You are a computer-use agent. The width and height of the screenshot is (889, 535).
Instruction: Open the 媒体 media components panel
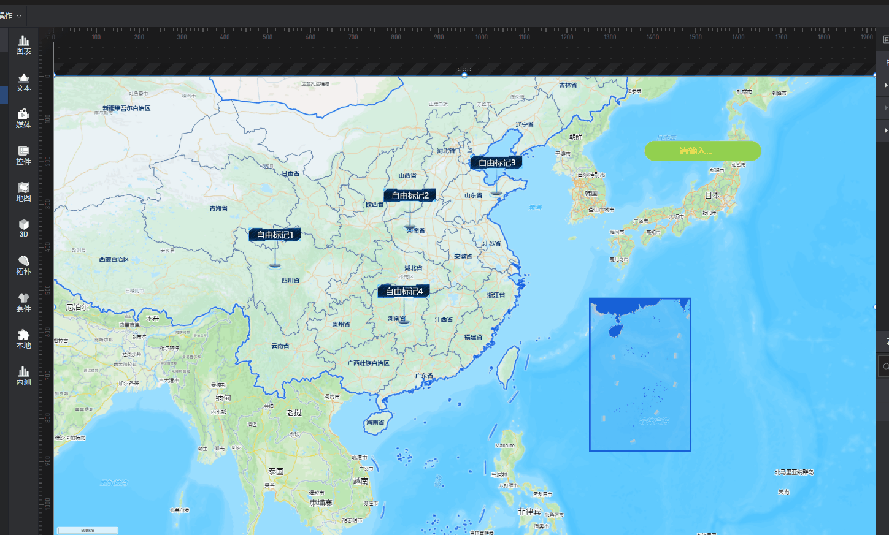click(x=23, y=119)
